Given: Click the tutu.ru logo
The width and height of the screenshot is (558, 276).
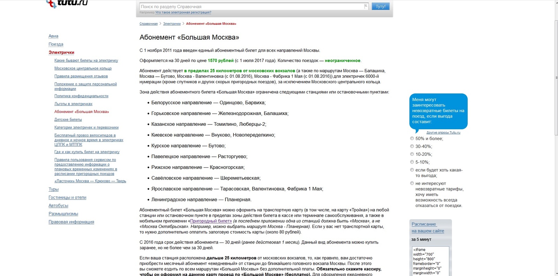Looking at the screenshot, I should tap(67, 3).
